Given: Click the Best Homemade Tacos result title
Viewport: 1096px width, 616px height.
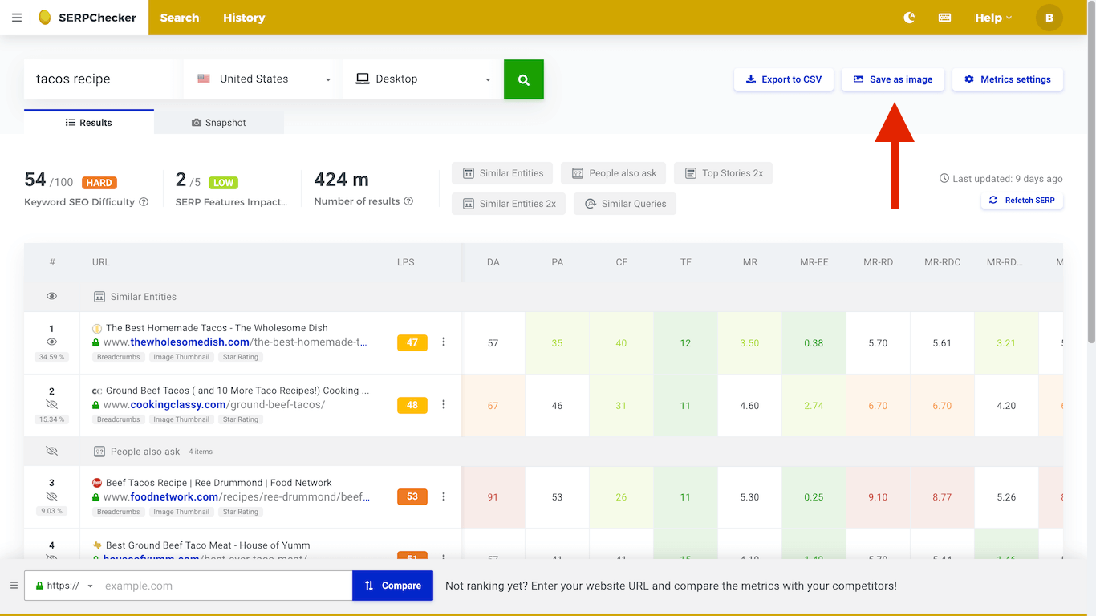Looking at the screenshot, I should coord(217,328).
